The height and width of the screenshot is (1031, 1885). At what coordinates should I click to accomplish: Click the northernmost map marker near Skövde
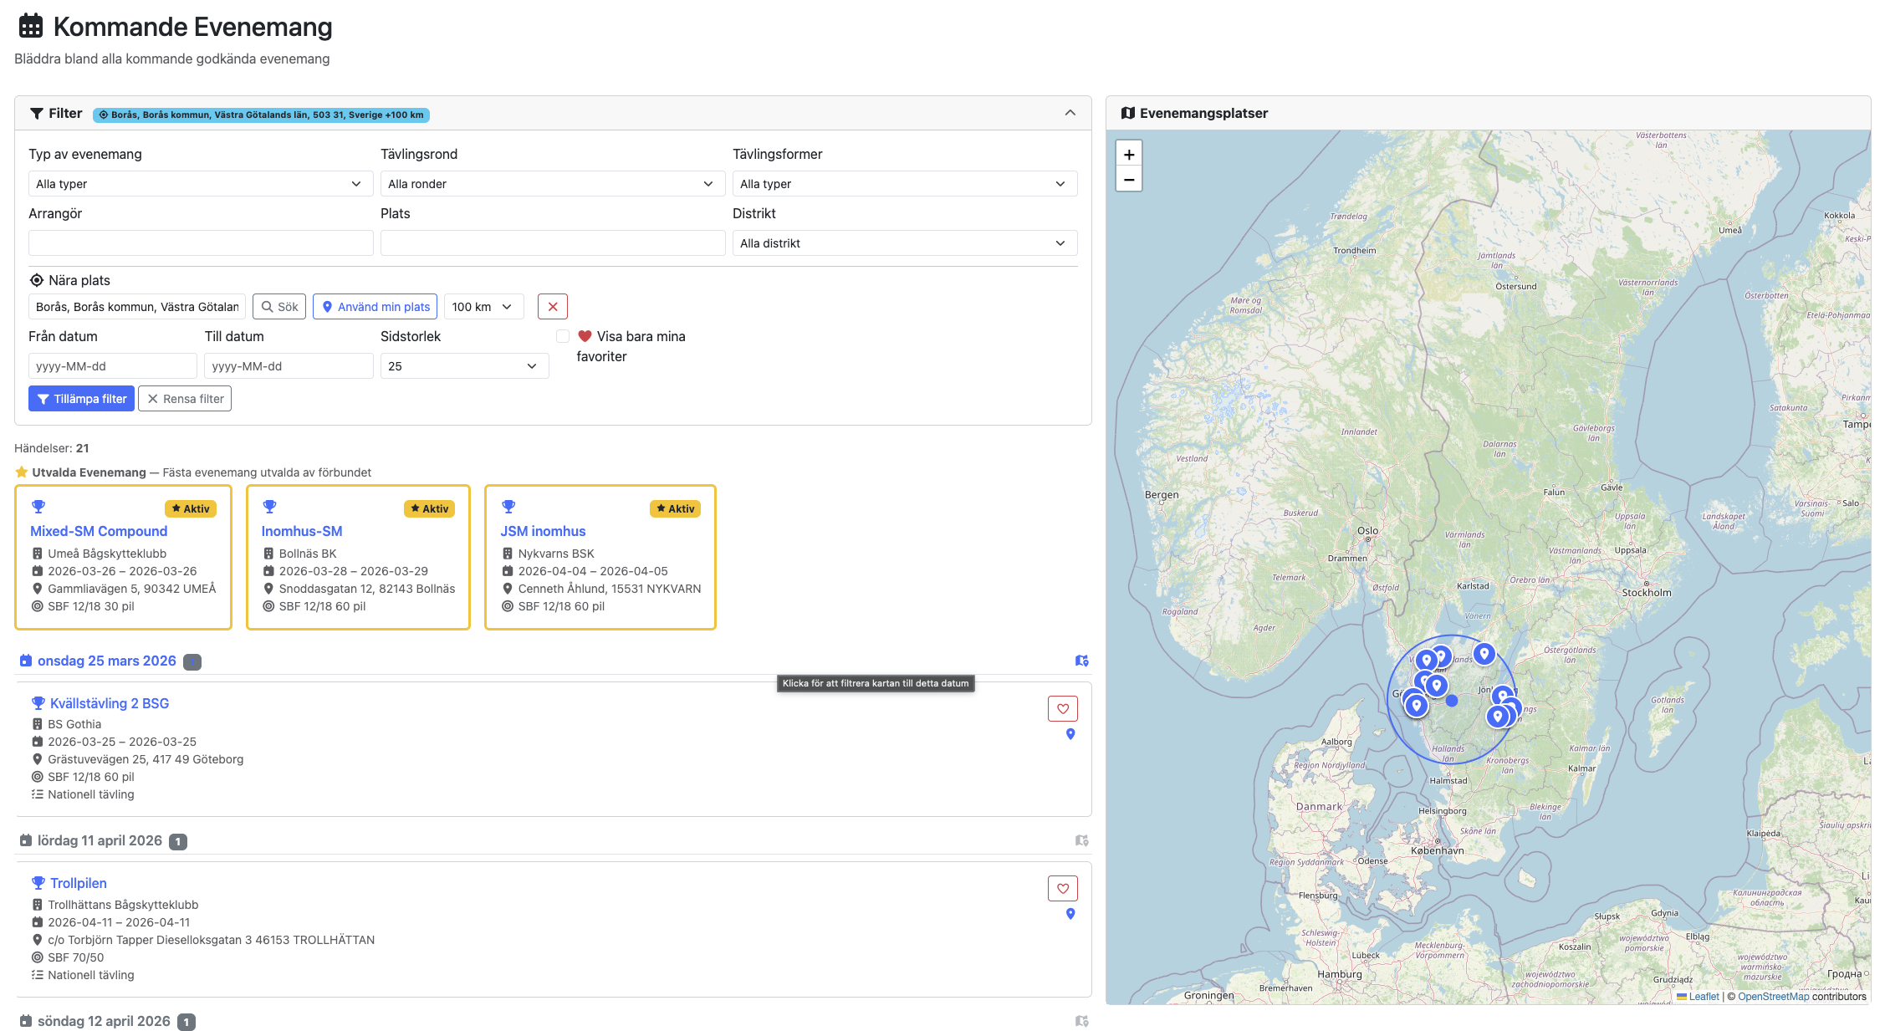click(1484, 653)
